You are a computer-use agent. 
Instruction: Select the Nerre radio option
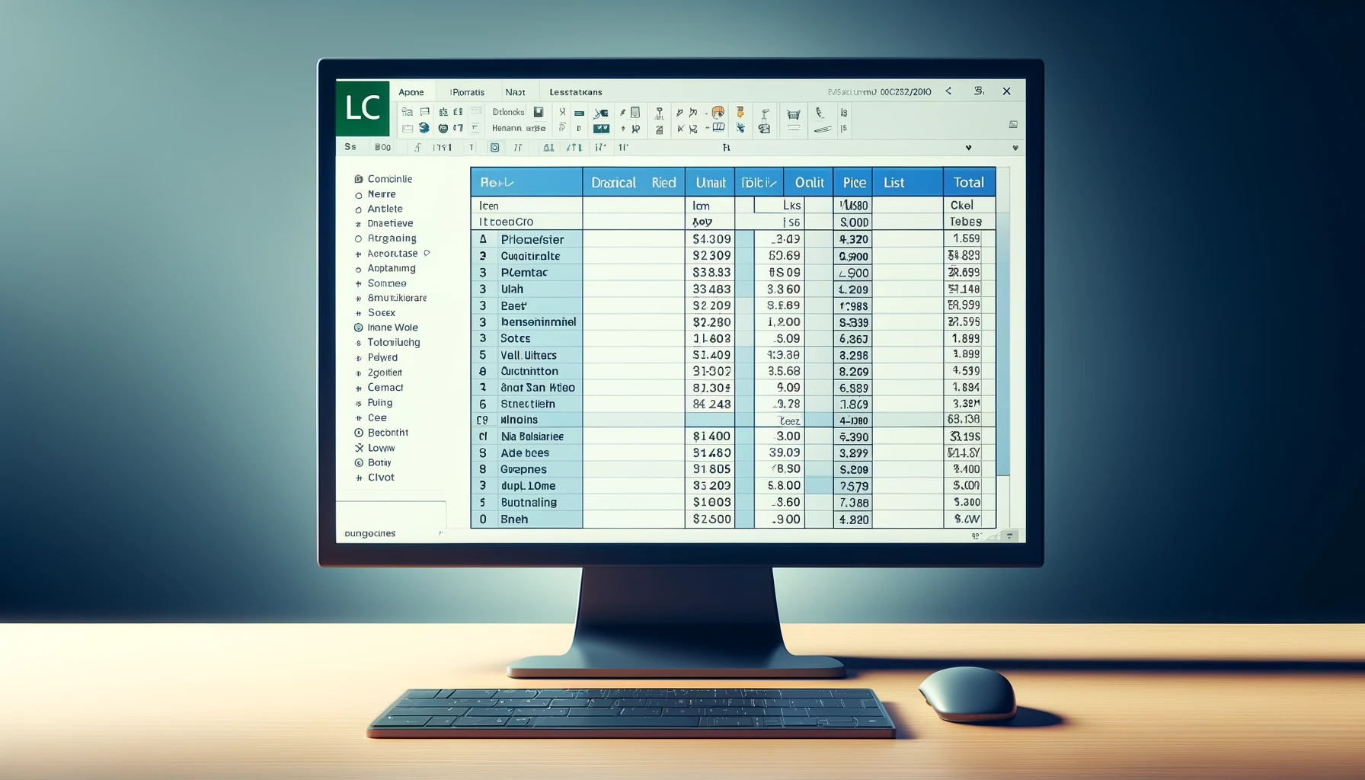point(358,195)
